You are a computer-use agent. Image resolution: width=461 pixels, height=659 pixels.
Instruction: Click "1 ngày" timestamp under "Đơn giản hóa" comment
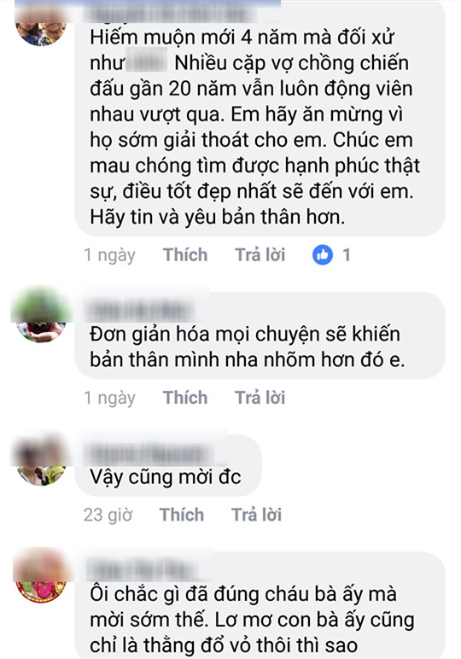[x=109, y=398]
